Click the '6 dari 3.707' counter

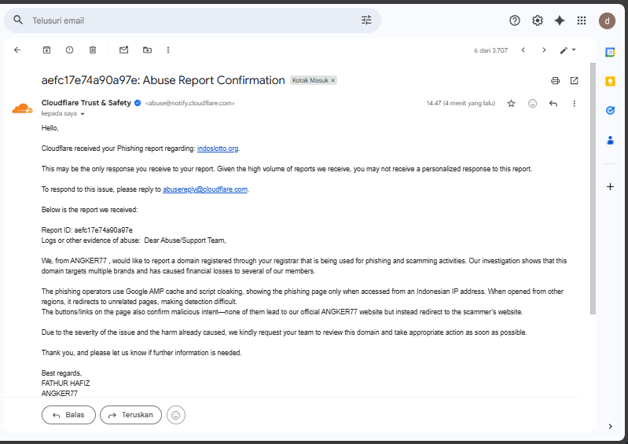(x=490, y=50)
